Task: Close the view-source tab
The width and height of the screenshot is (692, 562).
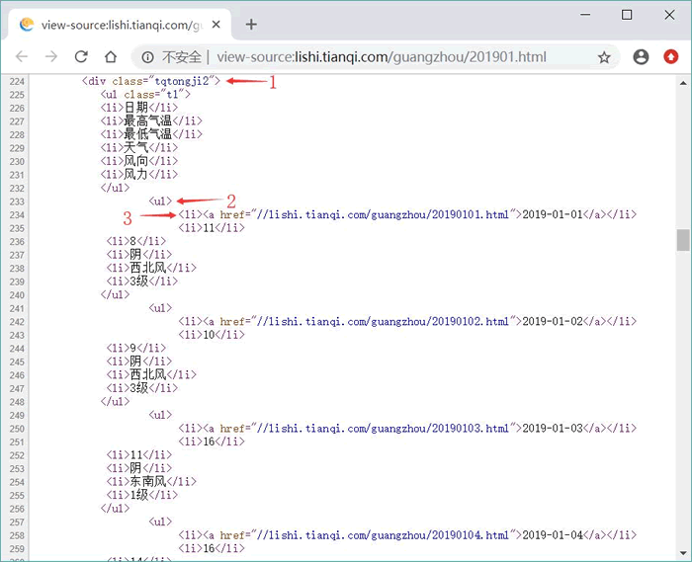Action: [216, 25]
